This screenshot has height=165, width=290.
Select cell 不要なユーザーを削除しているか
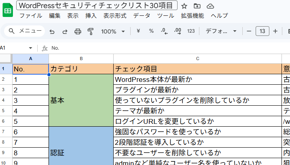tap(197, 152)
